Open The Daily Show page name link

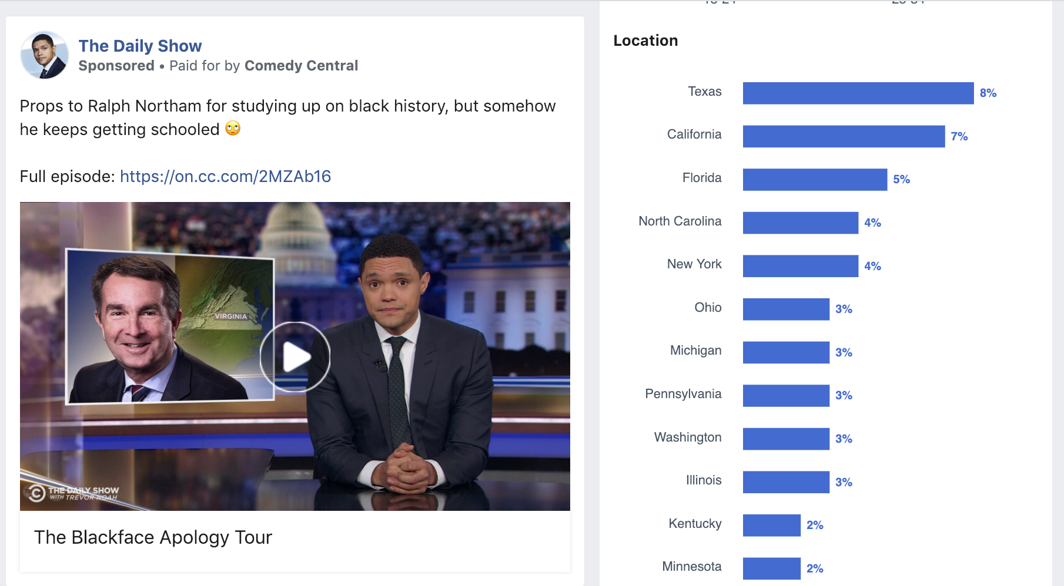pos(140,46)
